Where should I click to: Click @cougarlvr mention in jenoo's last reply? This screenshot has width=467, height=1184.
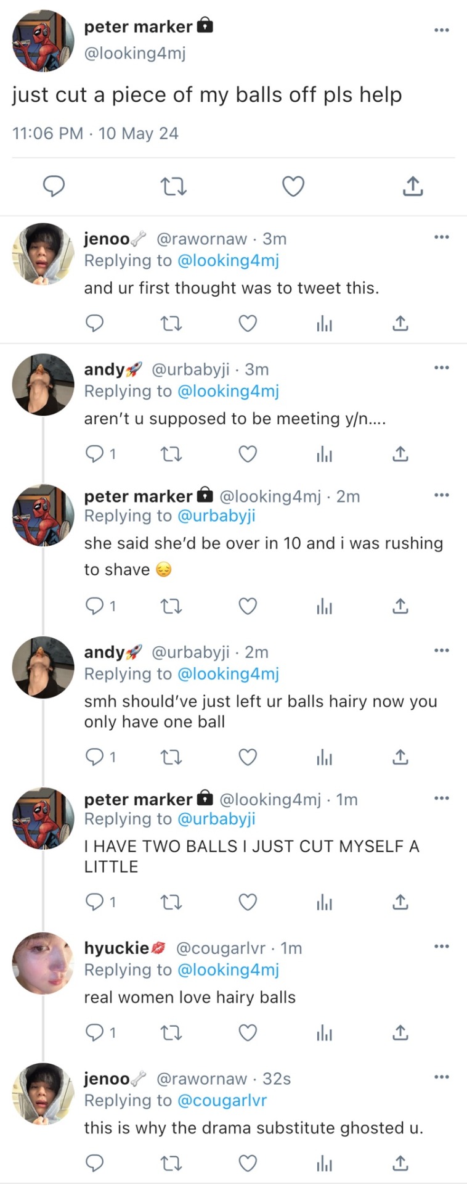222,1100
